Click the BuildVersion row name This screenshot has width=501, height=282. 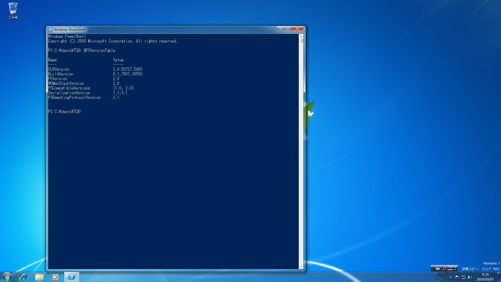[61, 74]
